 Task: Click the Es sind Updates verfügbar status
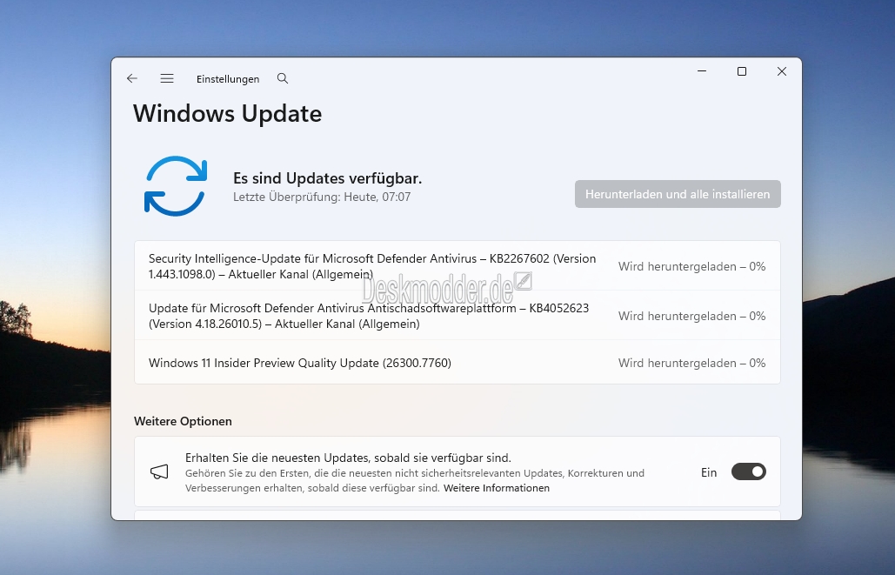327,178
